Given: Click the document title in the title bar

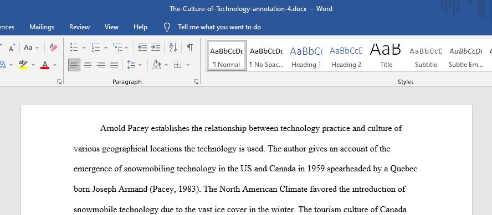Looking at the screenshot, I should pyautogui.click(x=238, y=9).
